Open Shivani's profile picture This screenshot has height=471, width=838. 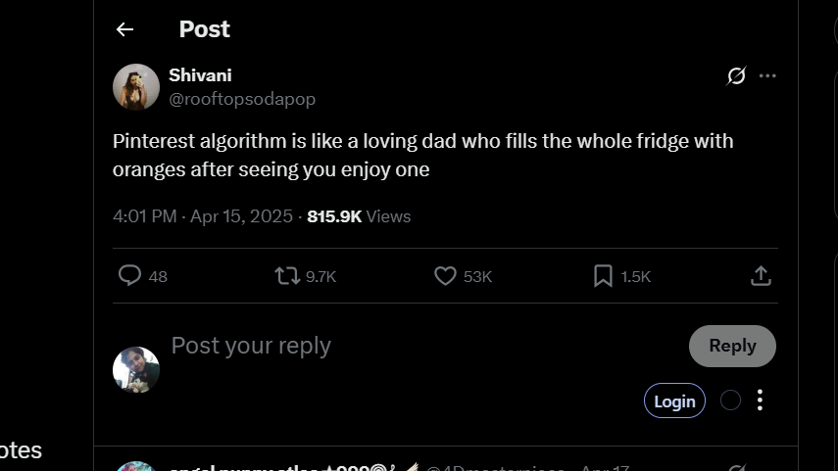tap(136, 87)
